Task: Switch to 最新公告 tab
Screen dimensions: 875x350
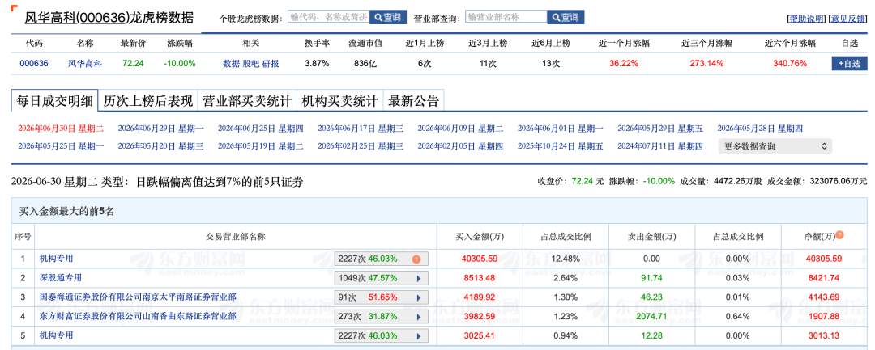Action: point(413,101)
